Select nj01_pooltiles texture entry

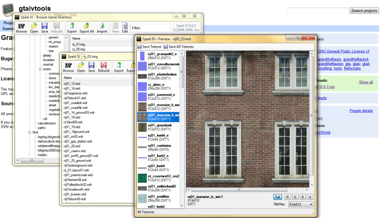click(x=159, y=199)
